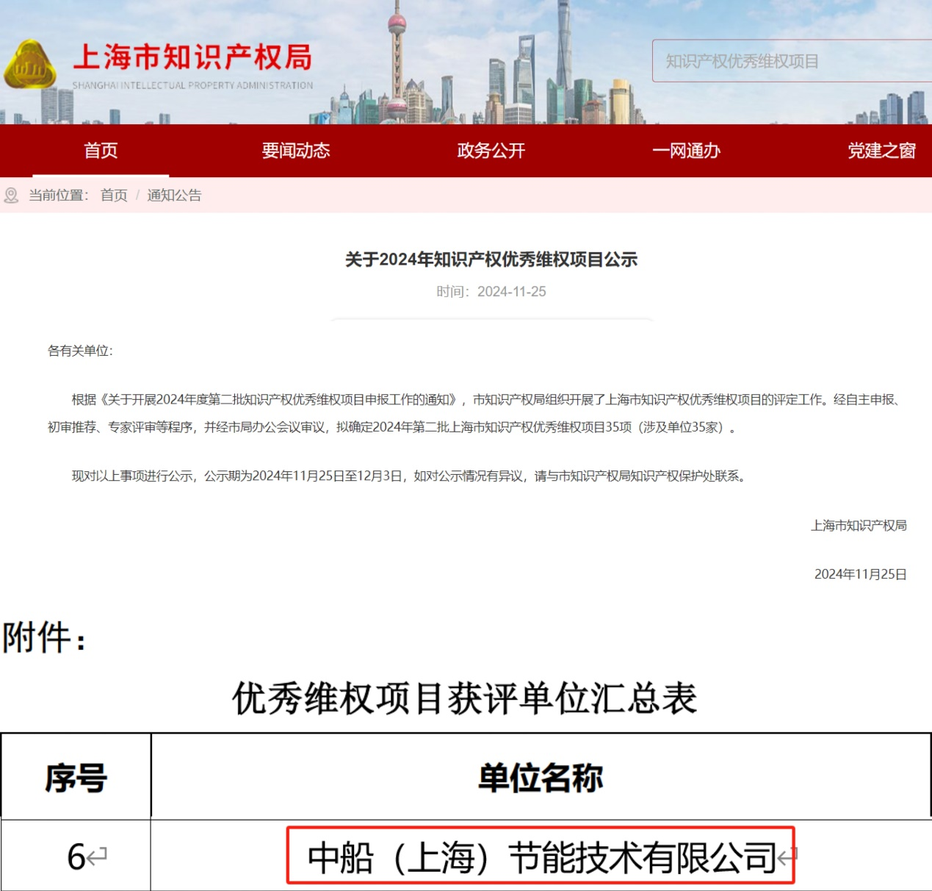Click the publish time 时间：2024-11-25
The width and height of the screenshot is (932, 891).
click(x=491, y=292)
